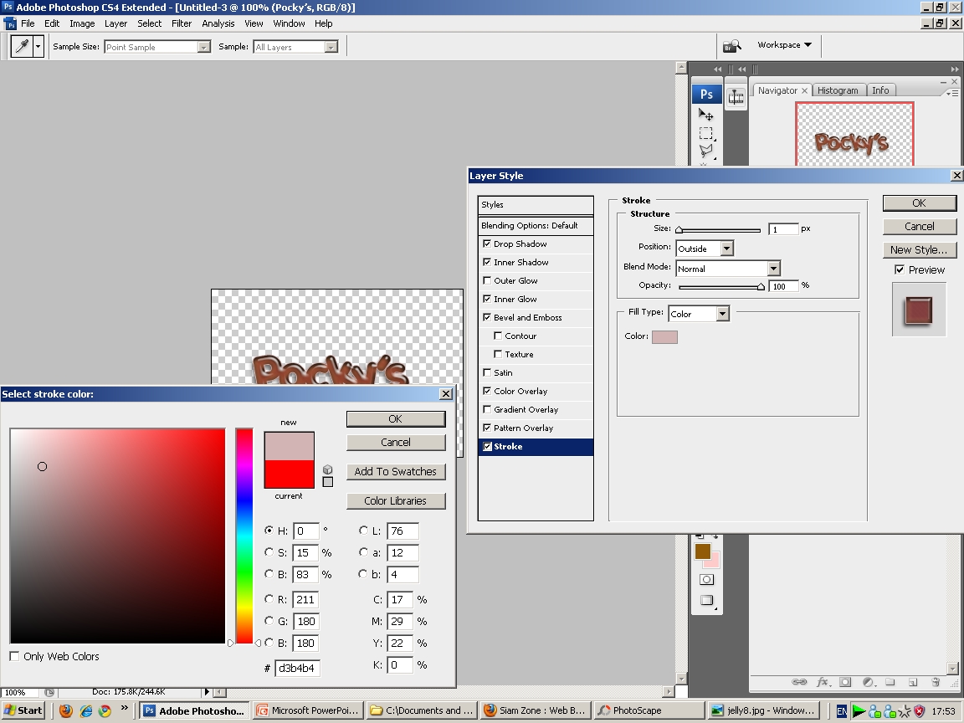Screen dimensions: 964x723
Task: Open Color Libraries
Action: coord(396,501)
